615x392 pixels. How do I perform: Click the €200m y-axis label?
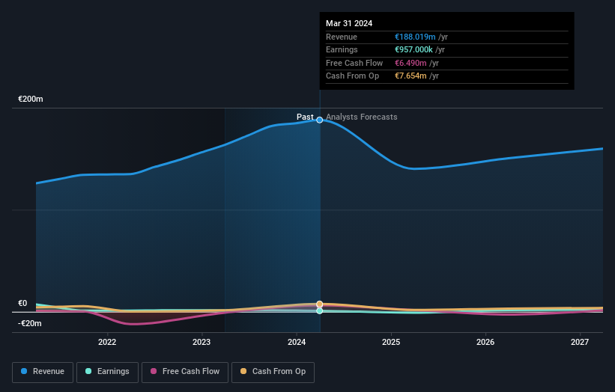[31, 99]
